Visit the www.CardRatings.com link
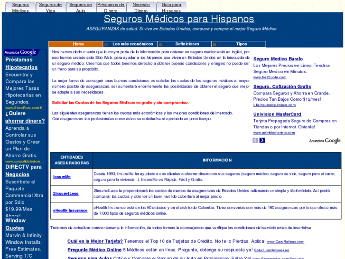 coord(286,242)
